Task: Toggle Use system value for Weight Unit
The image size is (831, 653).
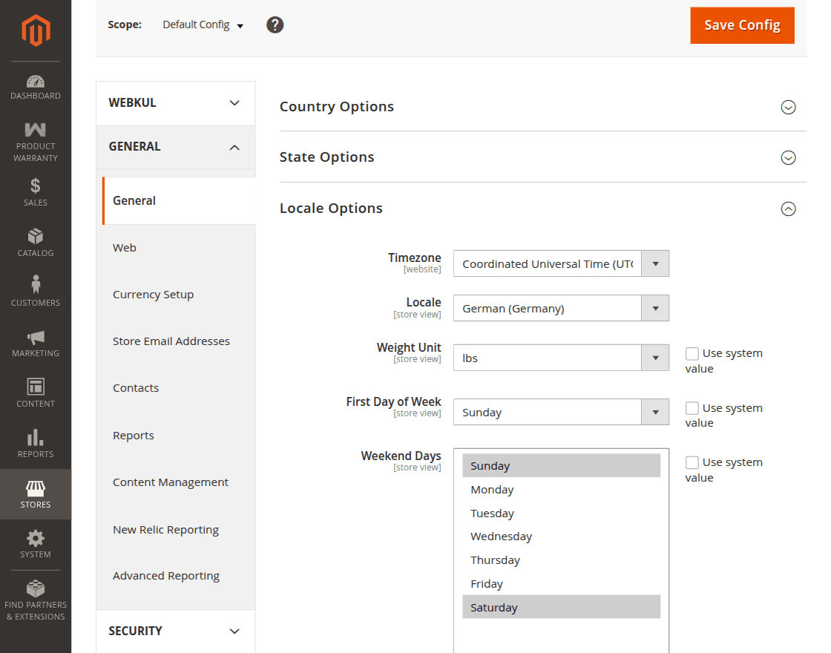Action: tap(692, 354)
